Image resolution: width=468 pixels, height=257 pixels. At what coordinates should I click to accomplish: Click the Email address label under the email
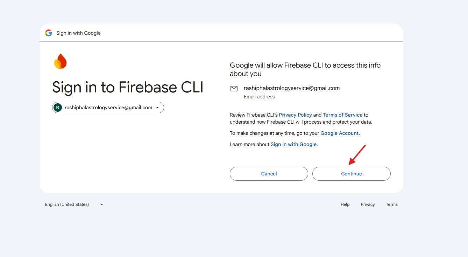tap(259, 97)
